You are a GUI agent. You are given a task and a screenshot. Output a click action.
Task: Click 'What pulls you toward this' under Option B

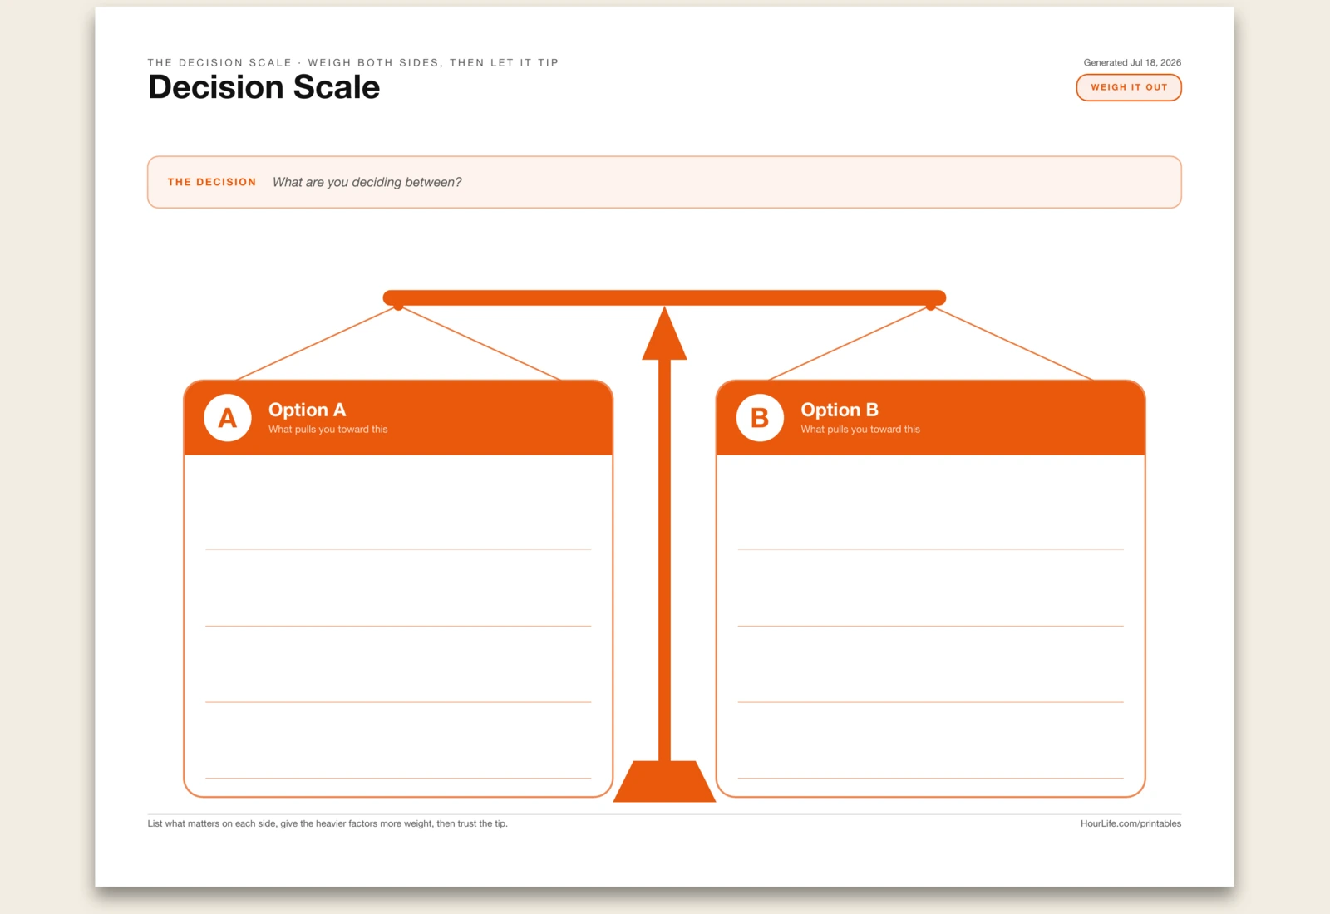point(860,430)
